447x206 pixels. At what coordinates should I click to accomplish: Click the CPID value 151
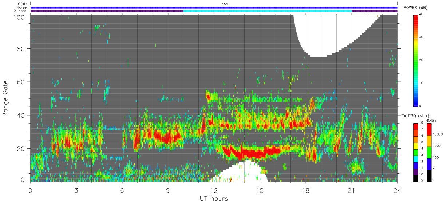(225, 4)
